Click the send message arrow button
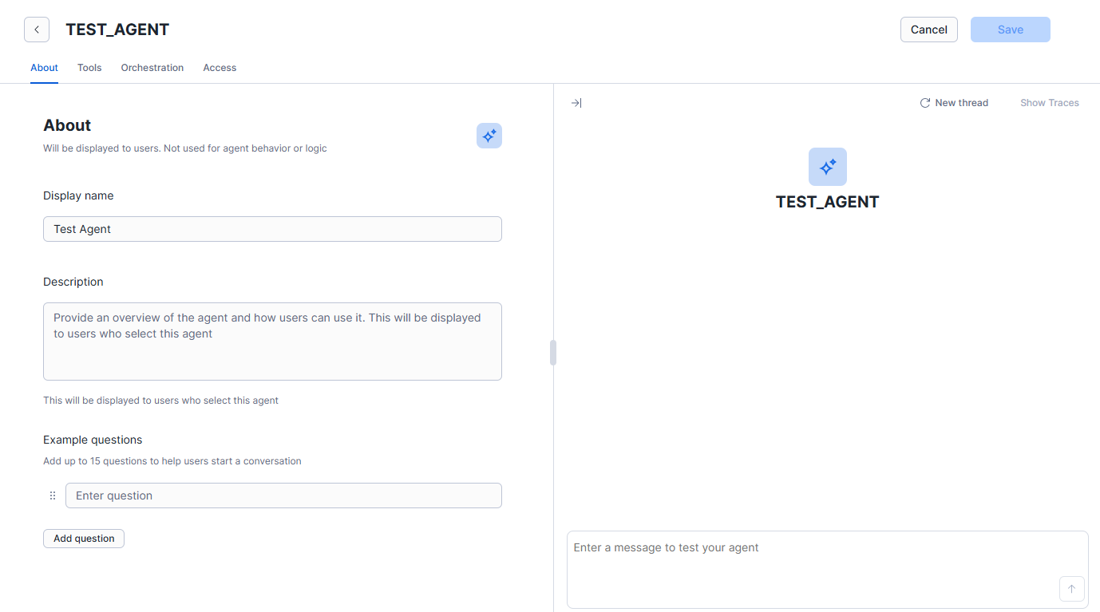This screenshot has height=612, width=1100. pos(1071,589)
